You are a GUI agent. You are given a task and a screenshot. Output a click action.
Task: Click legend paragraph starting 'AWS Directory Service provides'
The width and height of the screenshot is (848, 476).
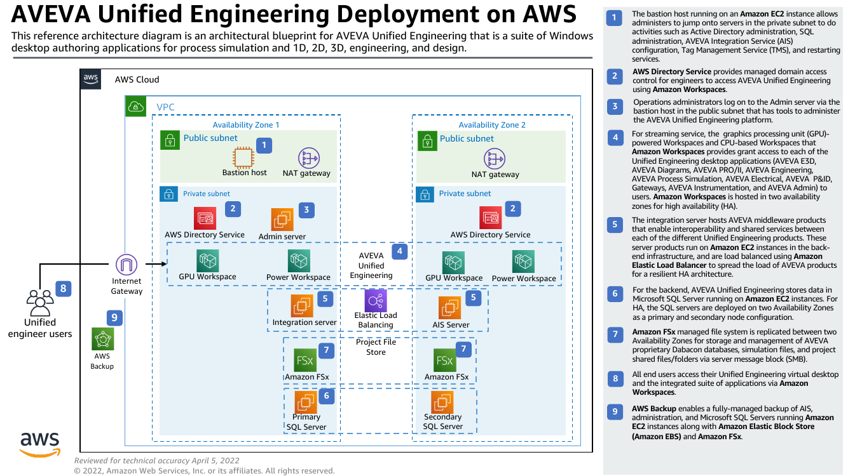[732, 81]
